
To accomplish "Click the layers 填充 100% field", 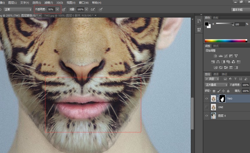I will [246, 91].
